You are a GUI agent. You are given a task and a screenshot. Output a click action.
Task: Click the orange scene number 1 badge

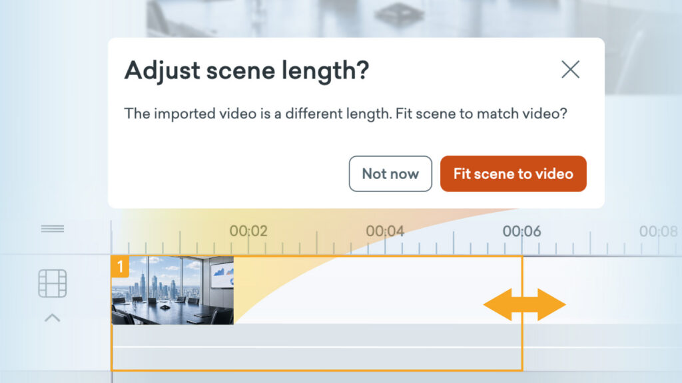[120, 267]
